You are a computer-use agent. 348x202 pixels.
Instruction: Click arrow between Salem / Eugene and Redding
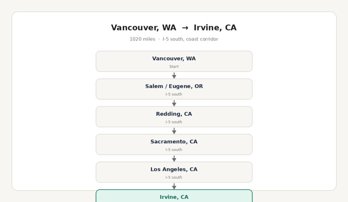[x=174, y=103]
